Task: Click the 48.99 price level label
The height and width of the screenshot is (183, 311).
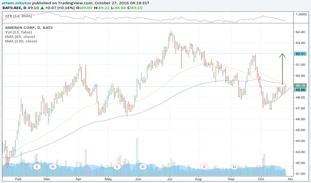Action: pyautogui.click(x=300, y=90)
